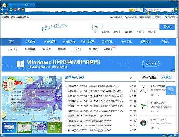
Task: Click the 深度技术XP系统 logo icon
Action: click(143, 90)
